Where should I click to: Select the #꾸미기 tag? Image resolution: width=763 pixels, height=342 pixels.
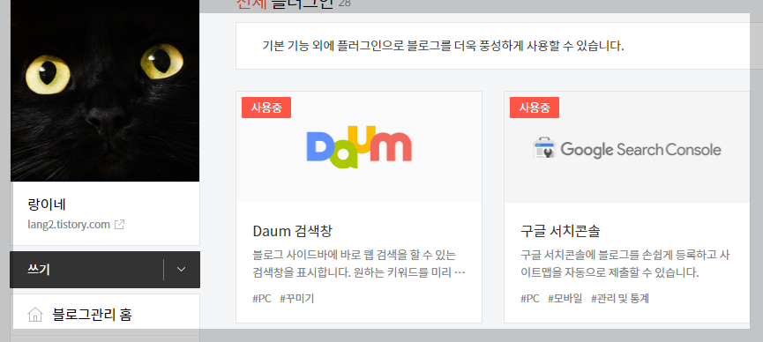(x=297, y=298)
